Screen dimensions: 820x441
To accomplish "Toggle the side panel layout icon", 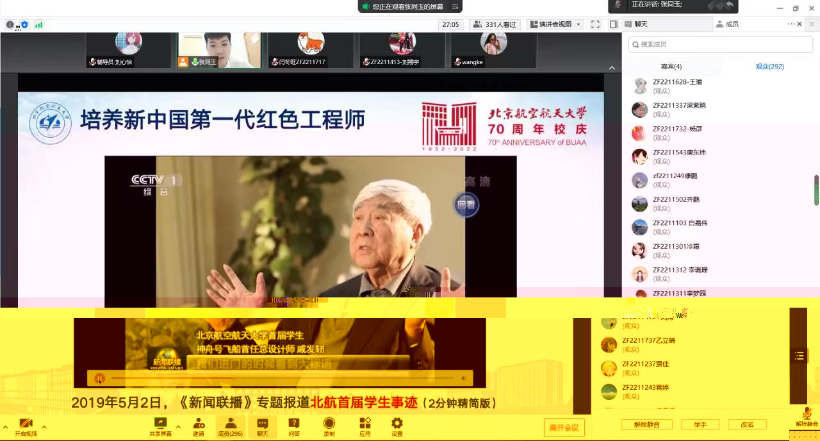I will [613, 24].
